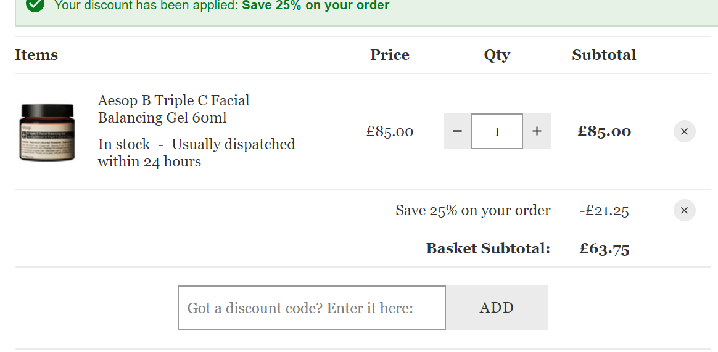Select the £63.75 basket subtotal amount

point(604,248)
